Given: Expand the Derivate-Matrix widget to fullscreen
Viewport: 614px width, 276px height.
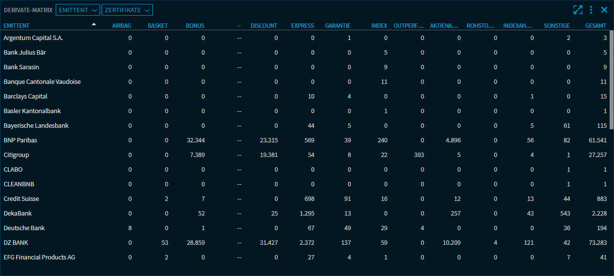Looking at the screenshot, I should [x=578, y=10].
